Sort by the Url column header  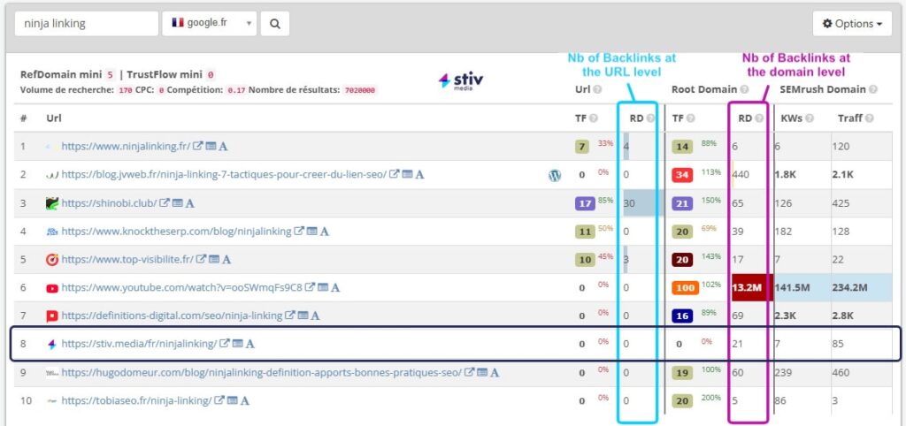click(54, 118)
